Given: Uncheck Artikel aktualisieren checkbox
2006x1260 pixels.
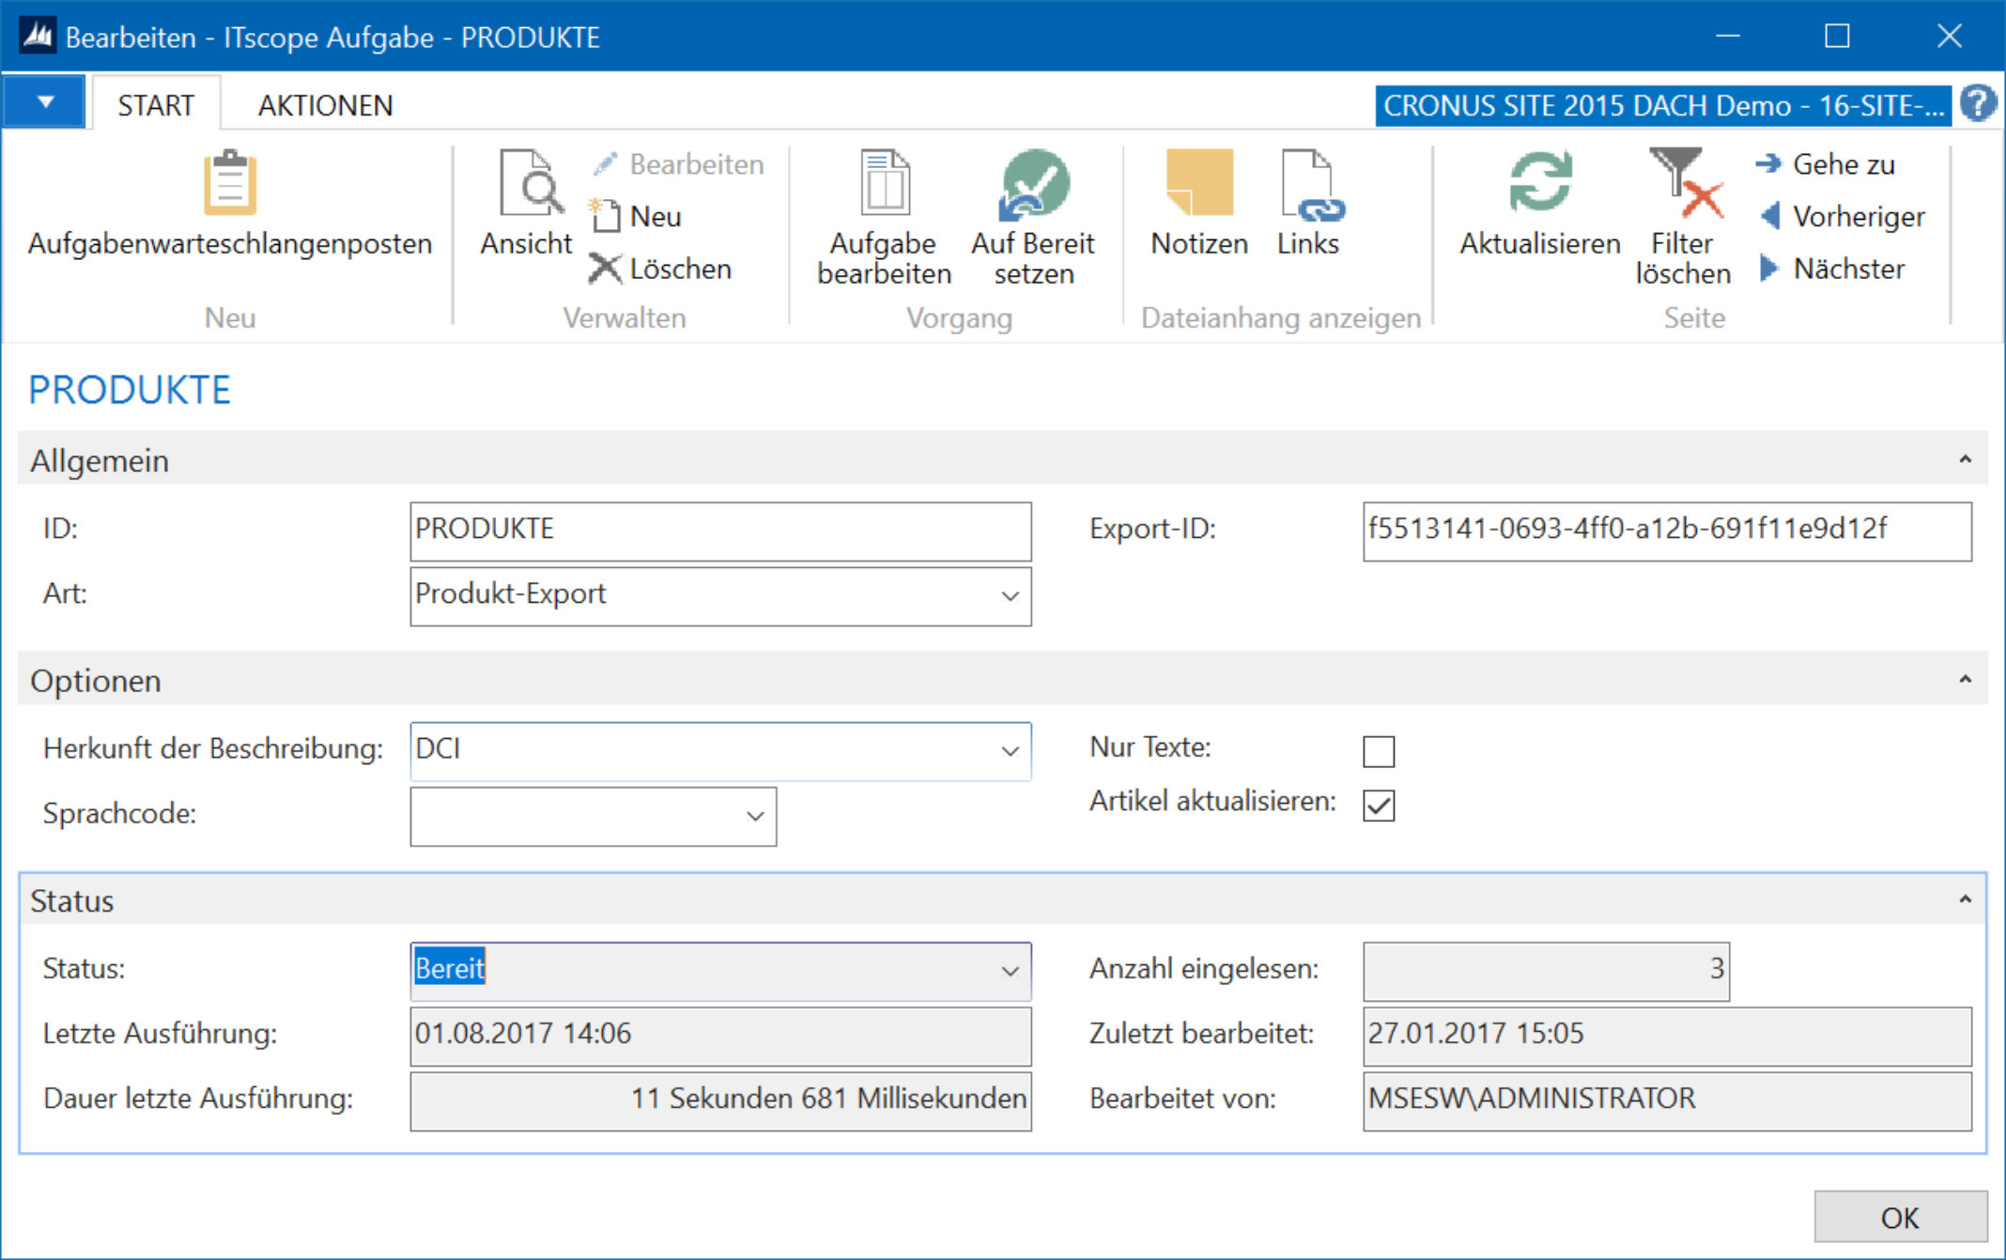Looking at the screenshot, I should pyautogui.click(x=1379, y=805).
